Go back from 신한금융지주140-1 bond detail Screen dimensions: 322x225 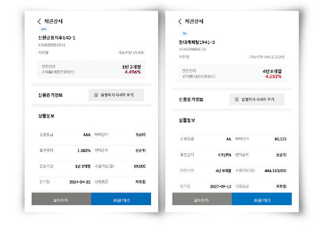click(x=39, y=21)
